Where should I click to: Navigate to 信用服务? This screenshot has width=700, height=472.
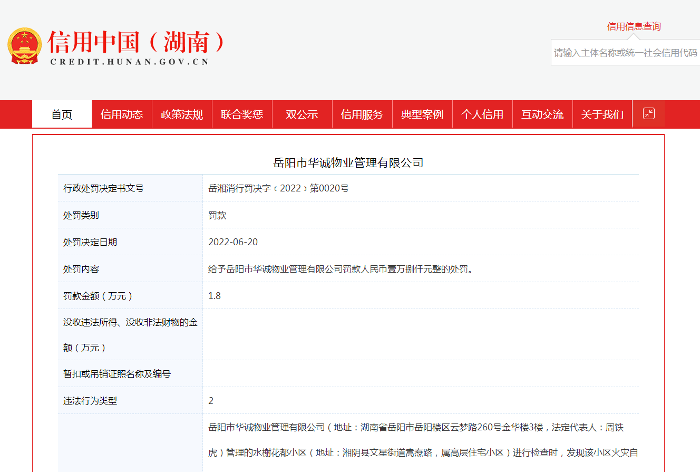tap(362, 114)
